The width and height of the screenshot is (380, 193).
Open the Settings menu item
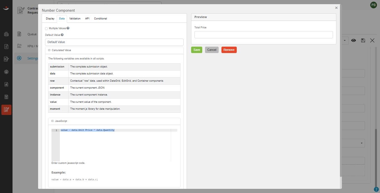coord(33,58)
